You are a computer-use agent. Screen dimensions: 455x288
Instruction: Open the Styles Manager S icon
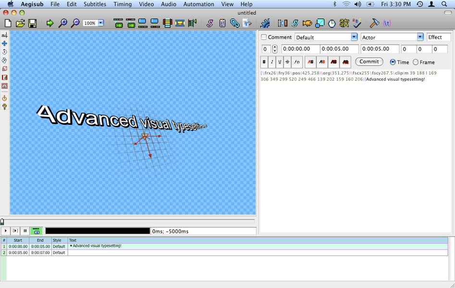coord(210,23)
